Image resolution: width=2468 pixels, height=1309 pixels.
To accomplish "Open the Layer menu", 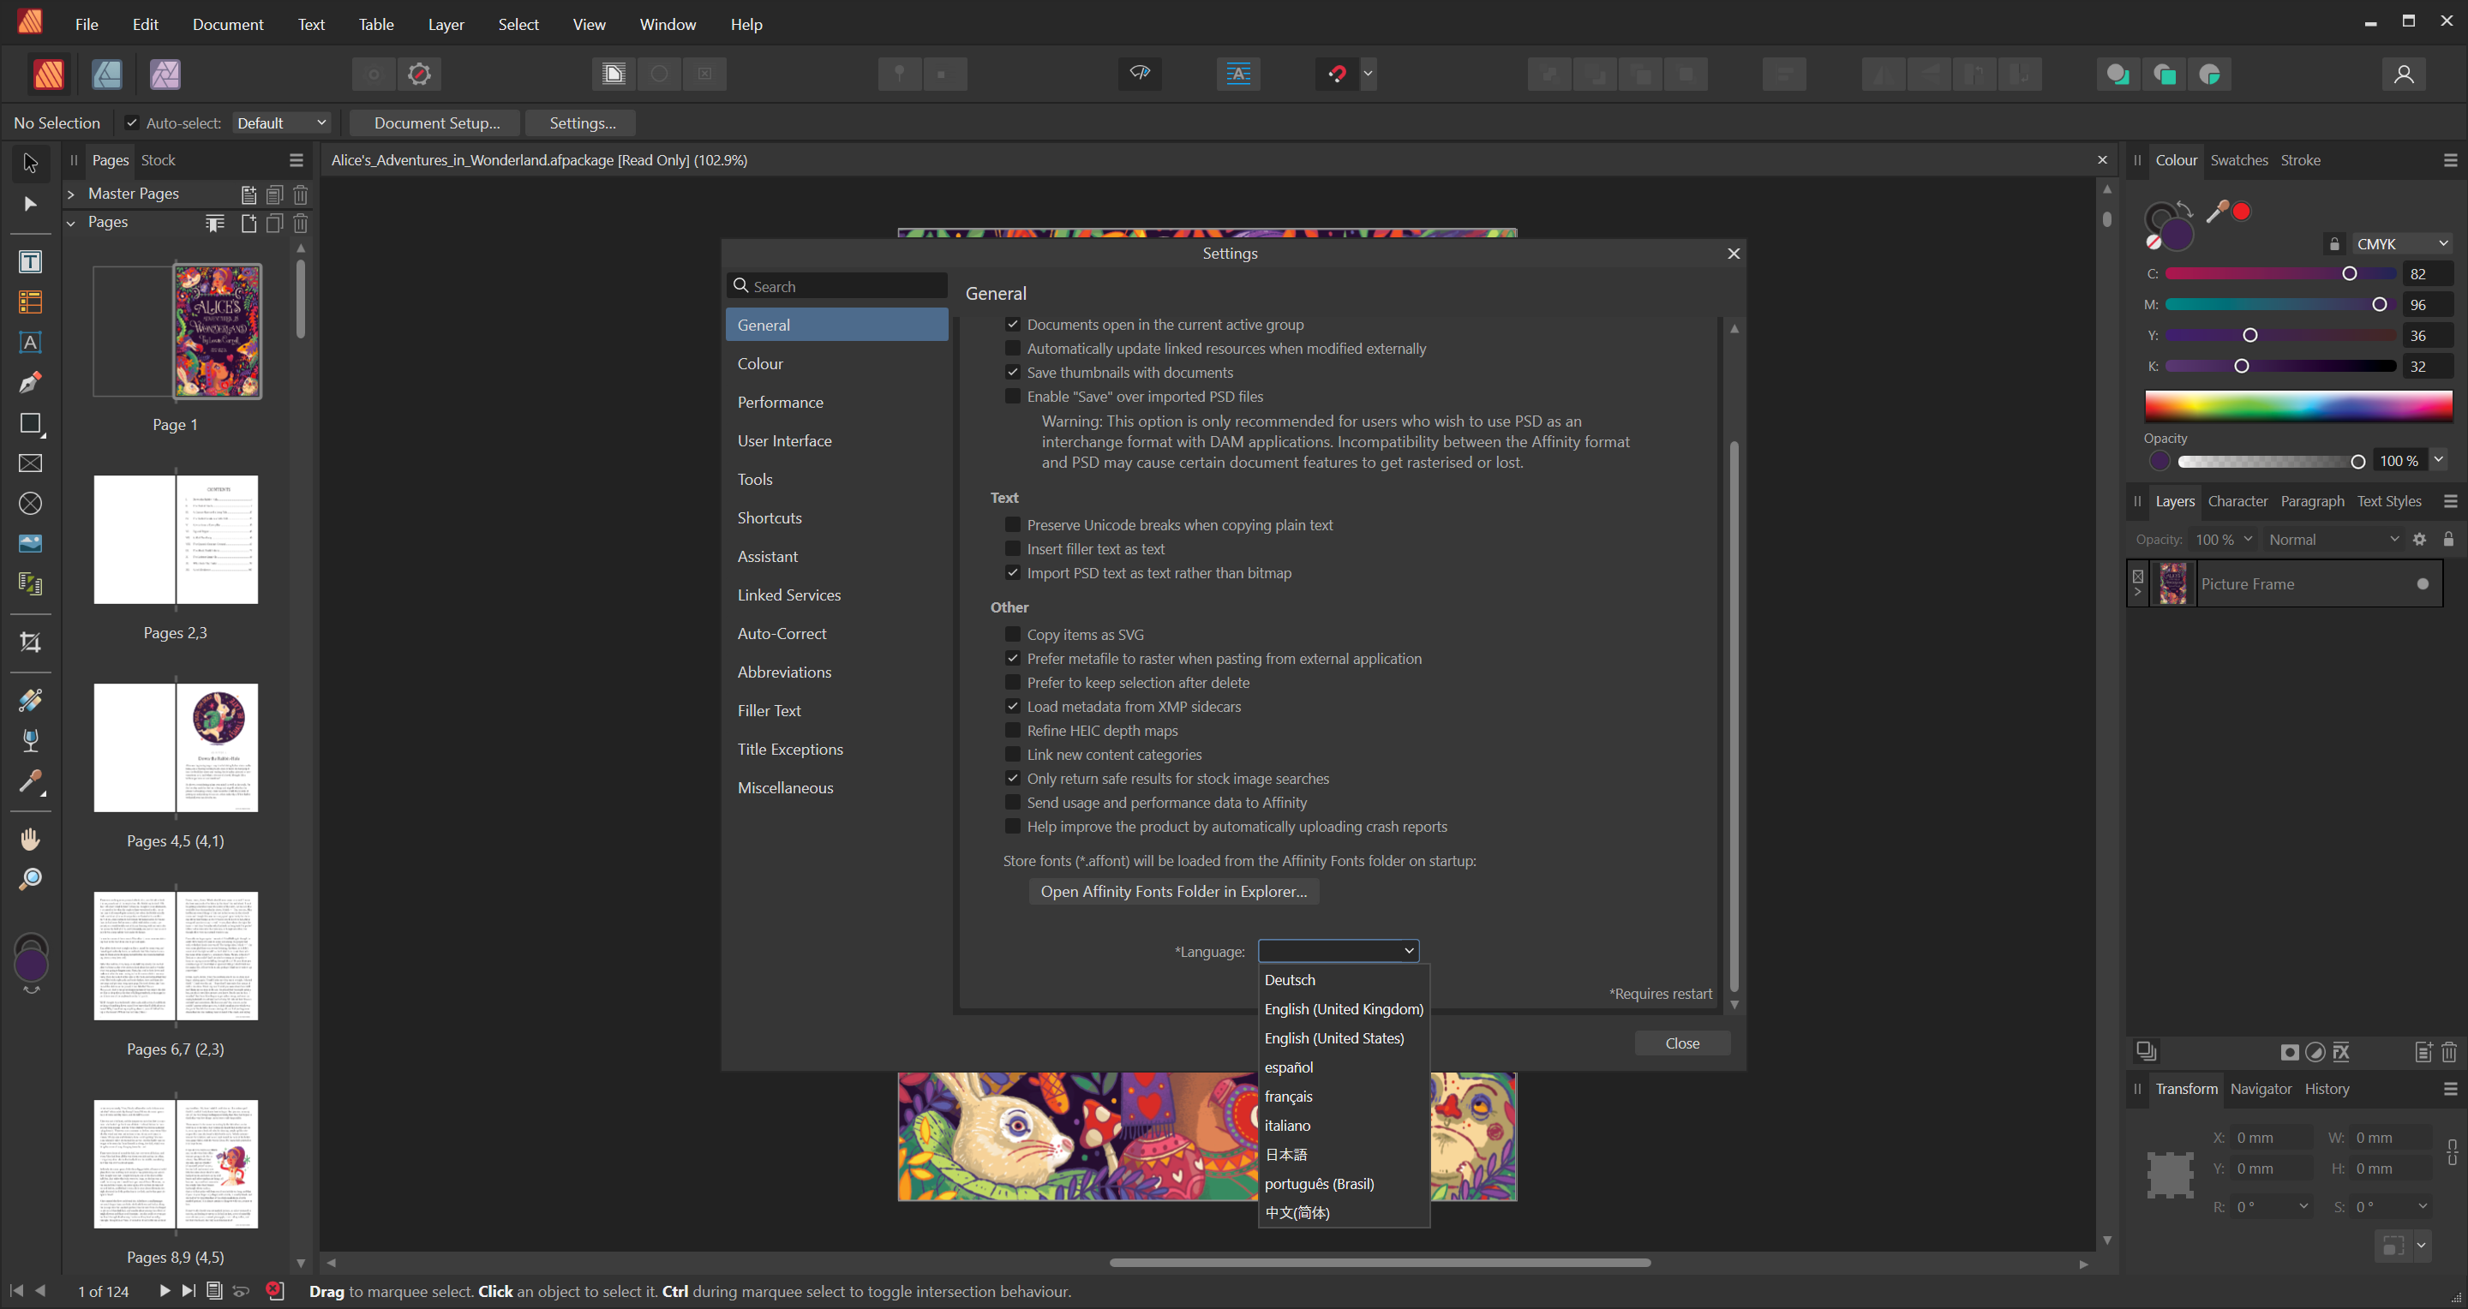I will (446, 24).
